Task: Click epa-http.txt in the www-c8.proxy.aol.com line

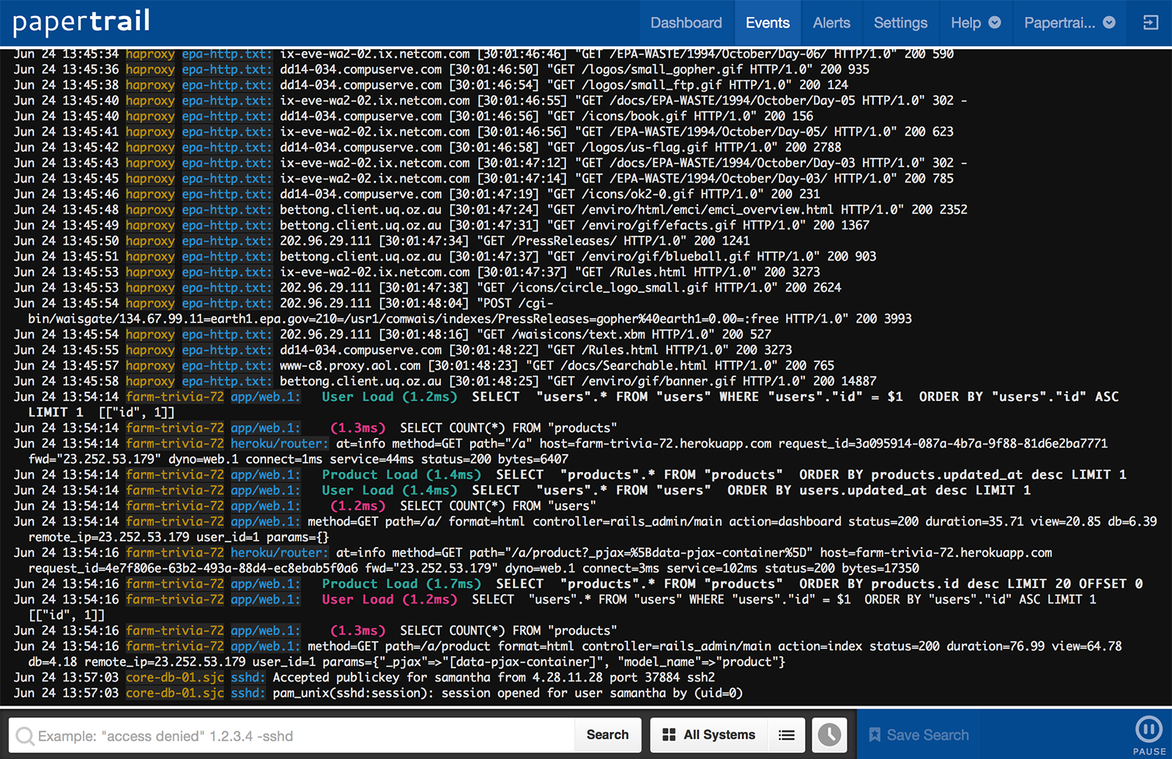Action: (226, 366)
